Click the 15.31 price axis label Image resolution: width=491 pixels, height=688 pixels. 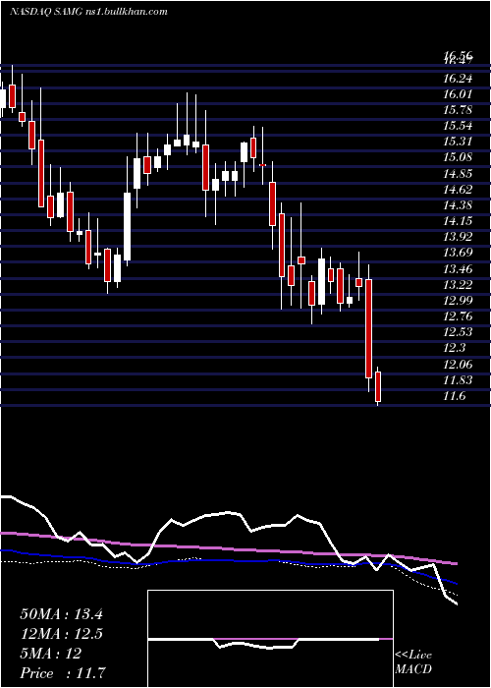coord(459,142)
